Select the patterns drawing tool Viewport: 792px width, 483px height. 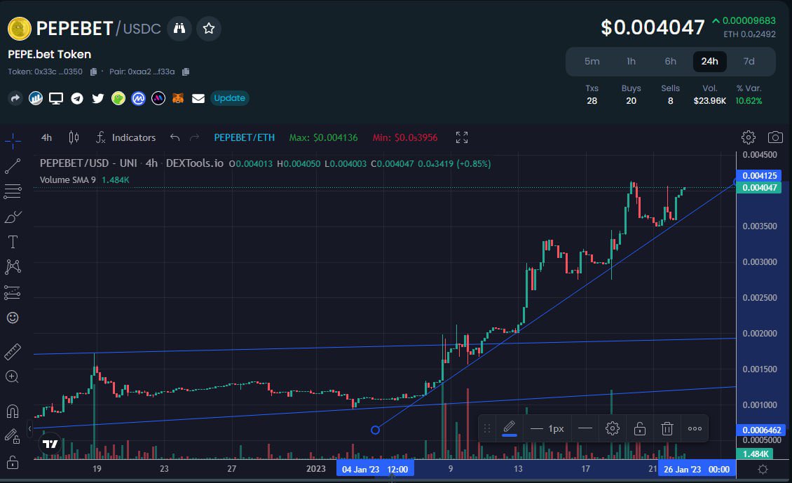click(x=13, y=267)
